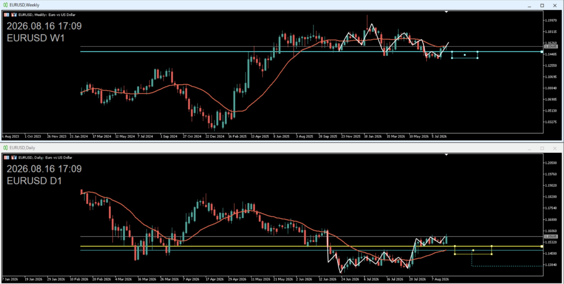The image size is (564, 284).
Task: Click 1.13840 on the Daily price scale
Action: point(551,265)
